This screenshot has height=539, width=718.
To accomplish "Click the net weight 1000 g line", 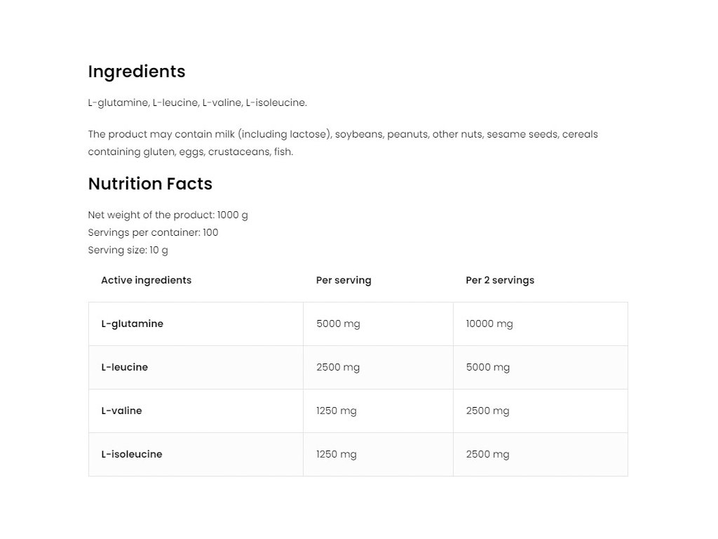I will [x=168, y=215].
